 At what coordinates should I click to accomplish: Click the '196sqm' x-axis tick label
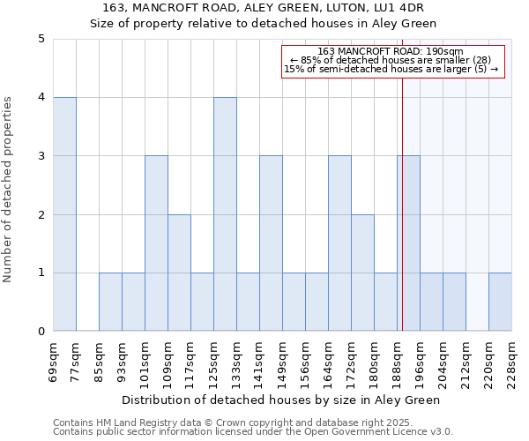point(420,366)
